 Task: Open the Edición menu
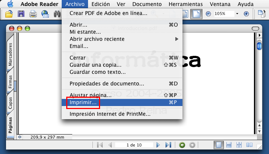(x=100, y=4)
